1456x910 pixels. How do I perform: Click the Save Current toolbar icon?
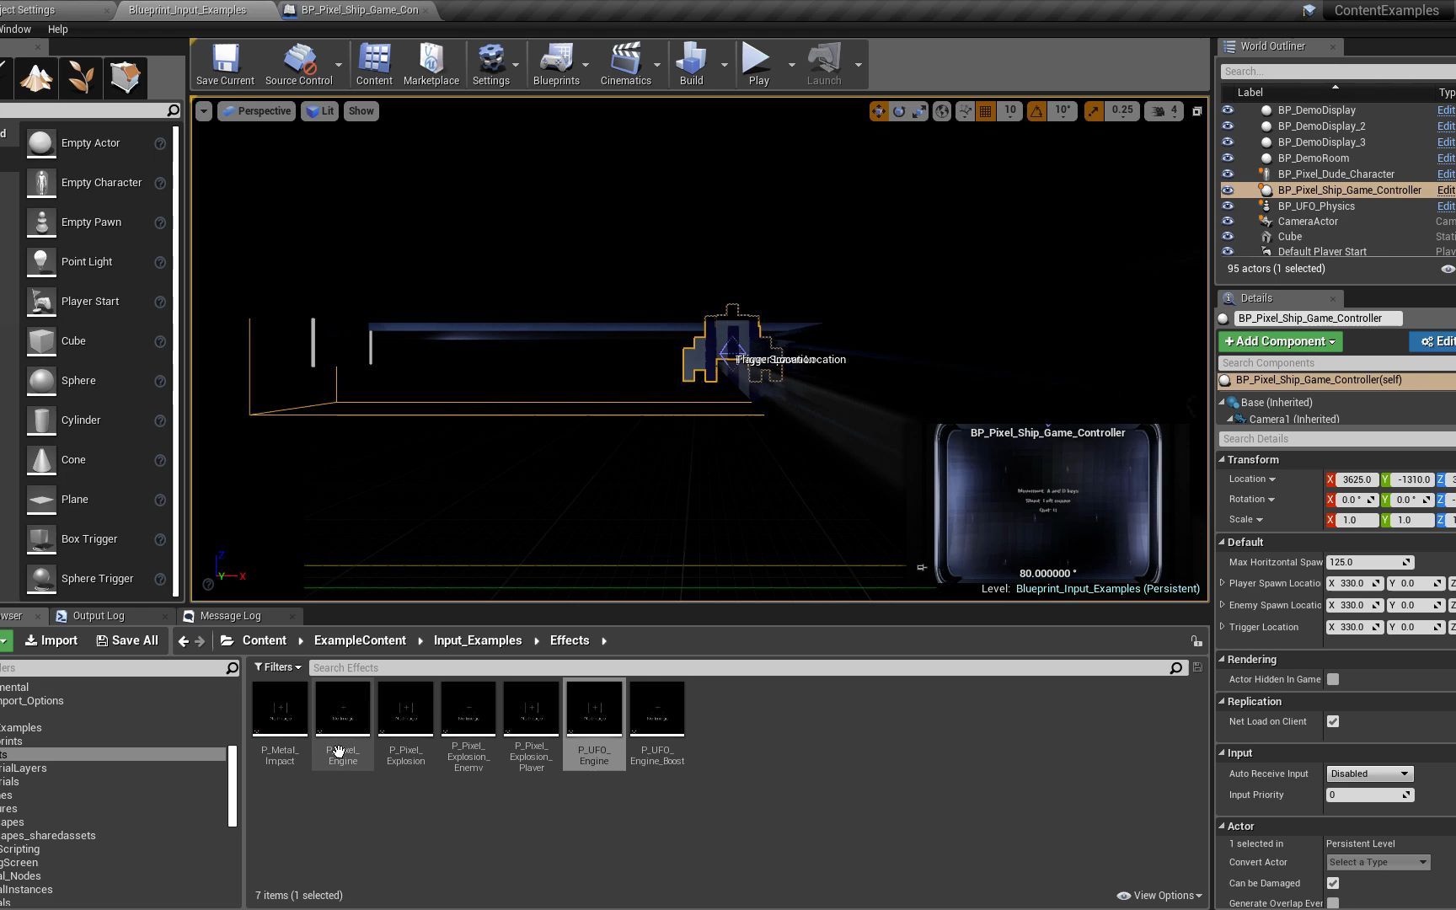(225, 65)
